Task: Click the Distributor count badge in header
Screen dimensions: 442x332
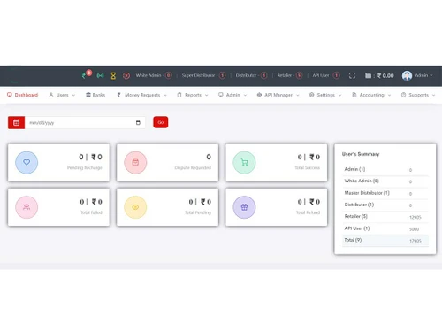Action: 264,75
